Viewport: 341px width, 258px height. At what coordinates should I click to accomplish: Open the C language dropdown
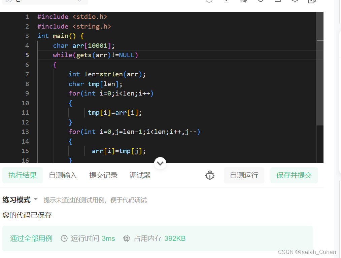coord(44,2)
